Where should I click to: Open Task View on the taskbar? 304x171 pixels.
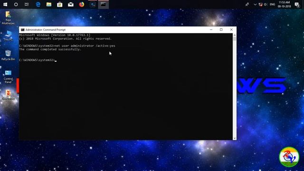[27, 4]
